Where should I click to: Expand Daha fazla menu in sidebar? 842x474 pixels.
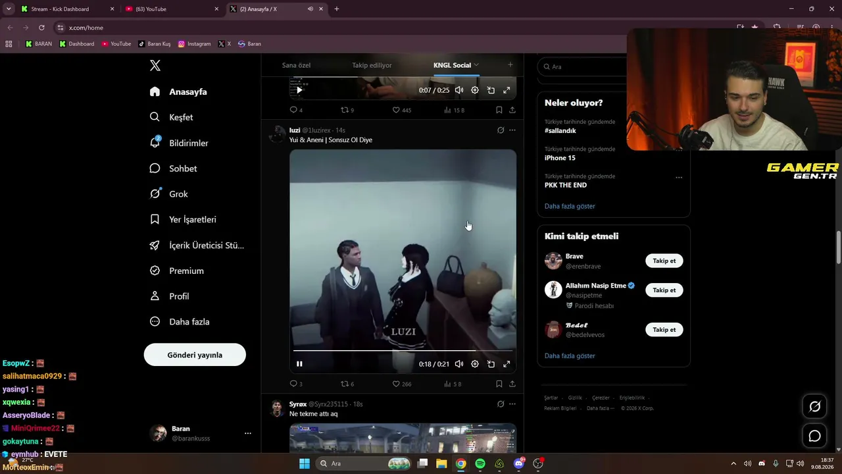180,322
